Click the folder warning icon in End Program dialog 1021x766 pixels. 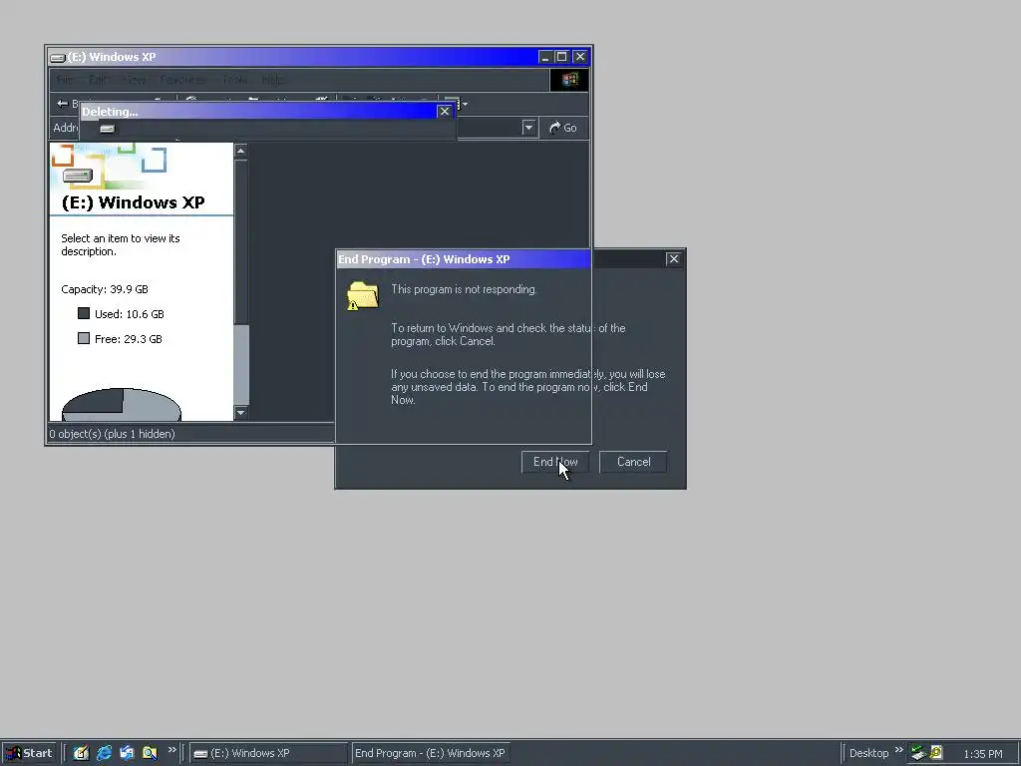(x=363, y=295)
